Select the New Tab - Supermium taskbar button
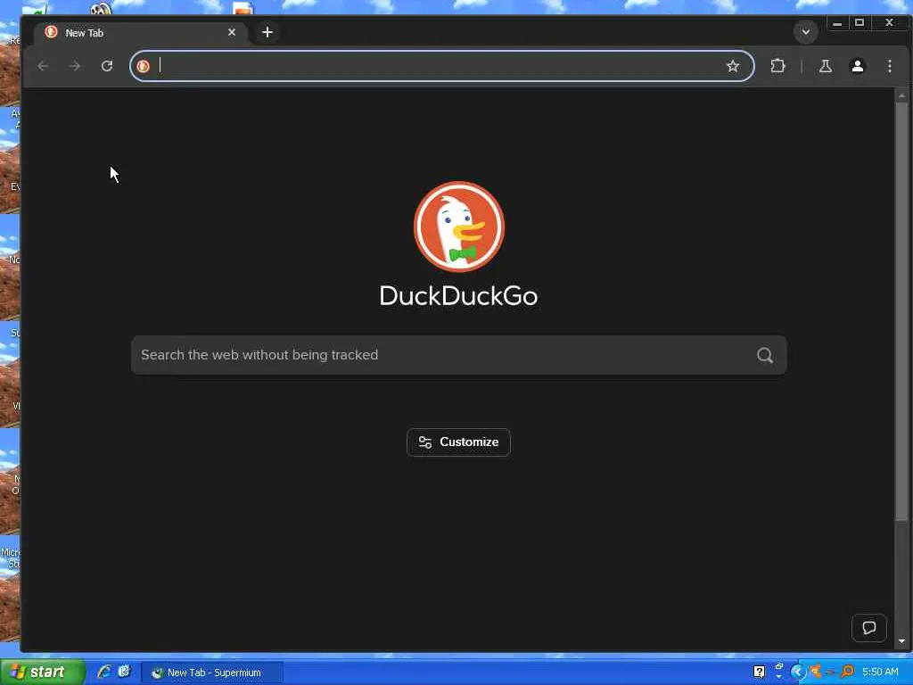 (x=212, y=673)
